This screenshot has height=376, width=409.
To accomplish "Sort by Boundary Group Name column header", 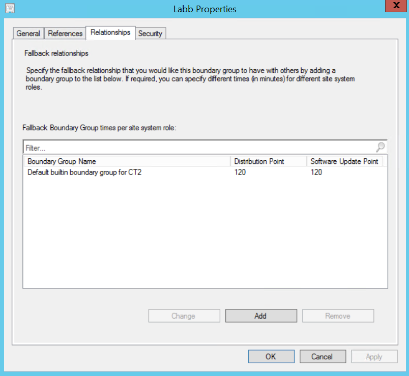I will tap(126, 161).
